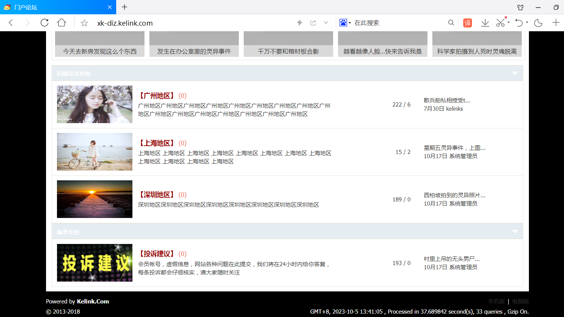The image size is (564, 317).
Task: Reload the page with the refresh icon
Action: point(45,23)
